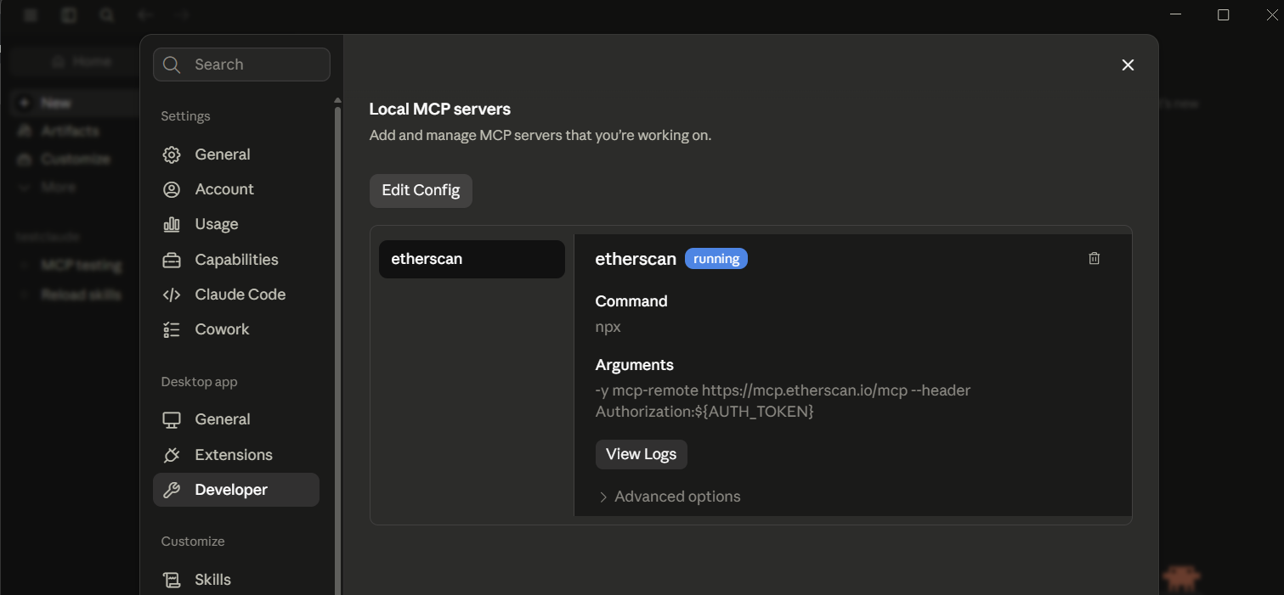Open Account settings via person icon
1284x595 pixels.
[x=172, y=189]
